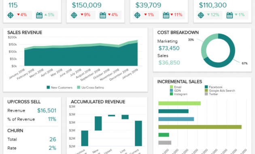Screen dimensions: 255x154
Task: Click the $39,709 KPI value
Action: click(x=148, y=5)
